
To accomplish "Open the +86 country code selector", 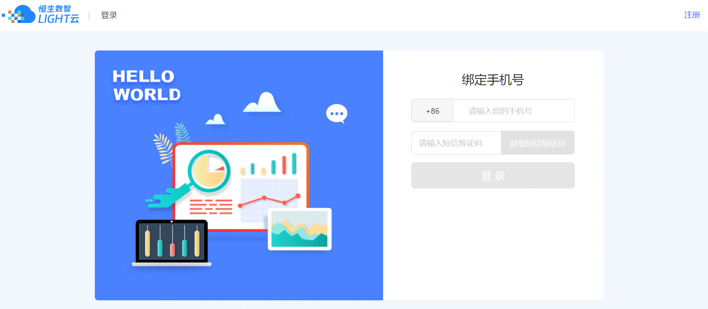I will coord(432,111).
